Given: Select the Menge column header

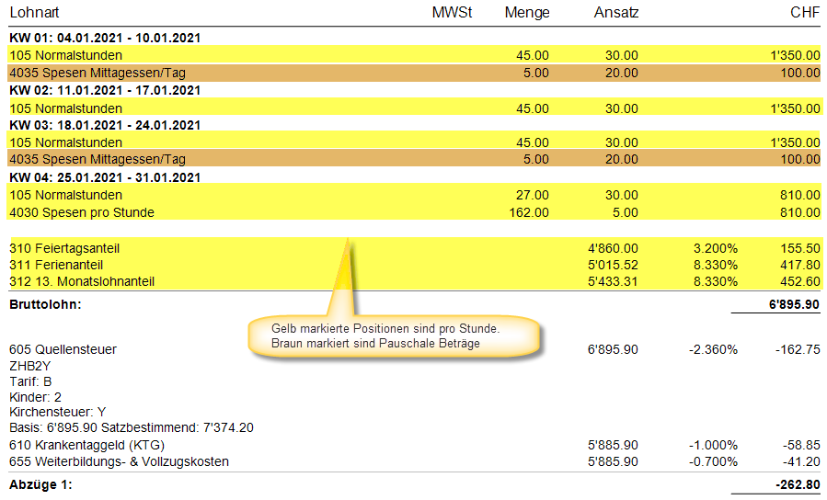Looking at the screenshot, I should [527, 13].
